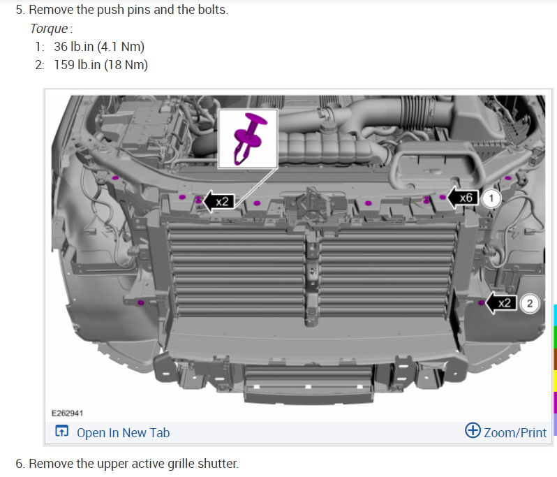
Task: Click the x2 arrow near push pin inset
Action: click(218, 202)
